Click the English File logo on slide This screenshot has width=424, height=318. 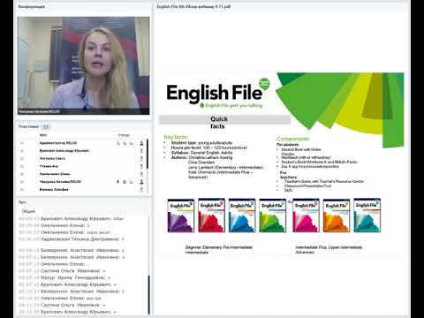click(218, 93)
